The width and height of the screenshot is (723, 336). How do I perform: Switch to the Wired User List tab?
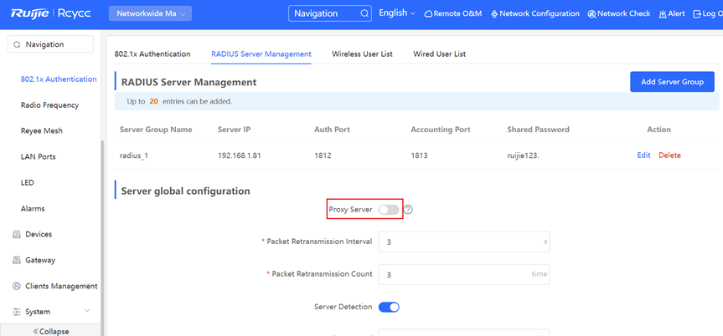[x=439, y=53]
